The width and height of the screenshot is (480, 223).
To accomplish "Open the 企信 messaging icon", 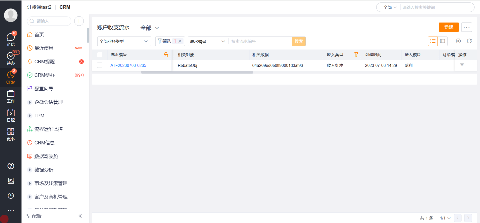I will click(x=11, y=39).
